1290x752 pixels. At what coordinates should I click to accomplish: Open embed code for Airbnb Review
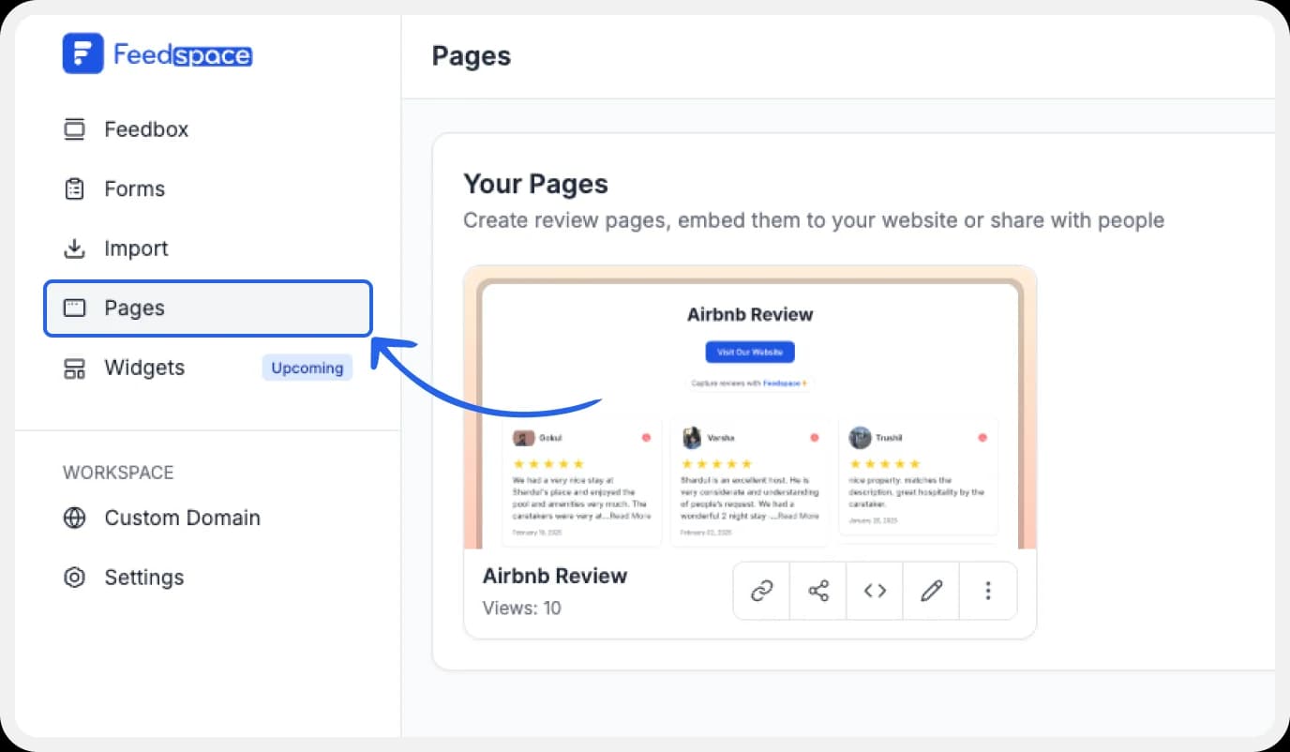point(875,591)
